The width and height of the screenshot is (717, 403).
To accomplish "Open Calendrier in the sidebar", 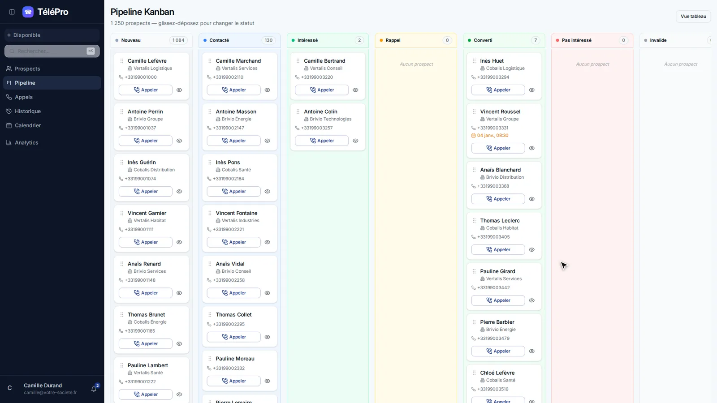I will 52,125.
